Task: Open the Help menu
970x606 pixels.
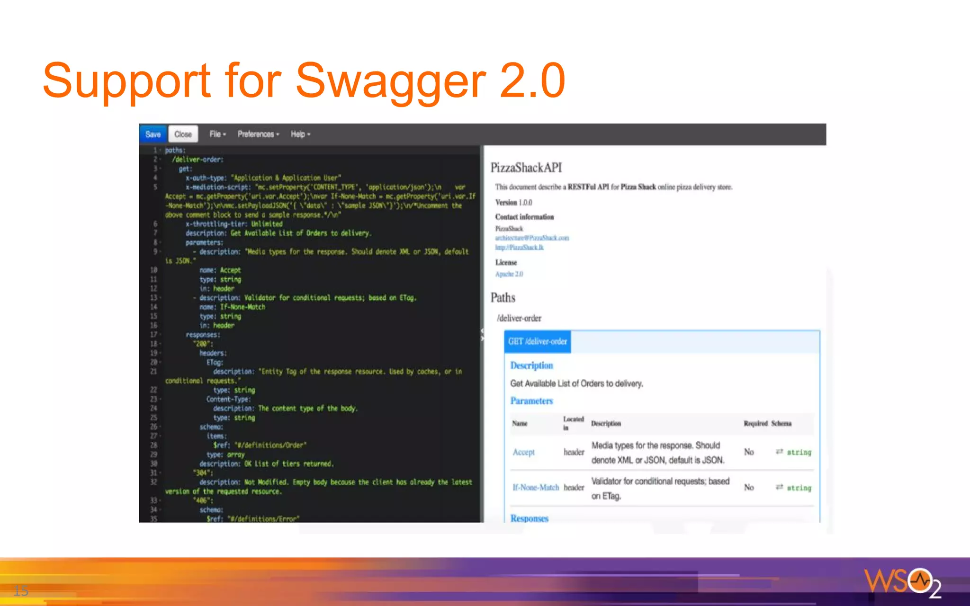Action: coord(300,134)
